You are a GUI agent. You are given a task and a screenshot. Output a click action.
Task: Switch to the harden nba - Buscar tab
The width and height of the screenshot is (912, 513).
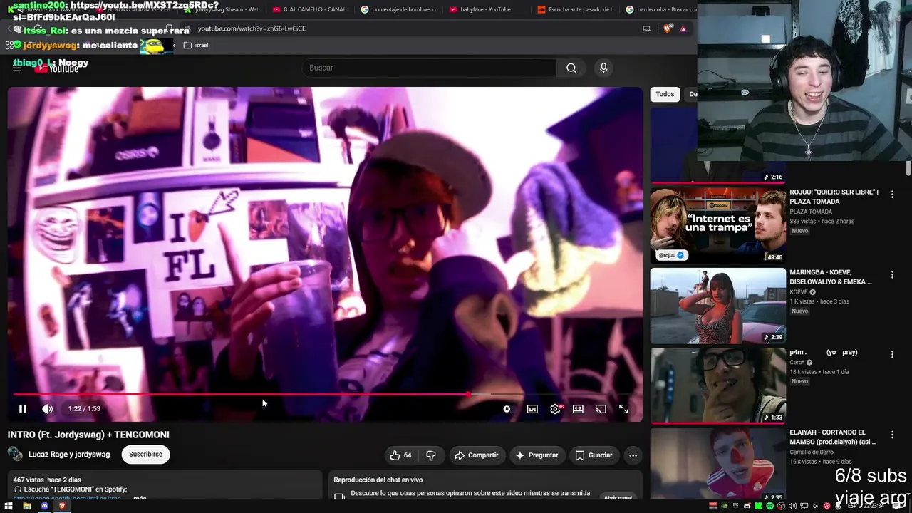pos(660,9)
